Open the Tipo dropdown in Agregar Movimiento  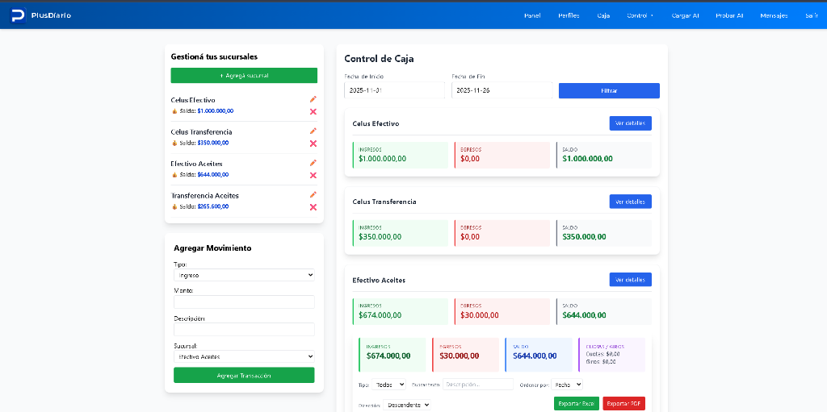[x=243, y=275]
